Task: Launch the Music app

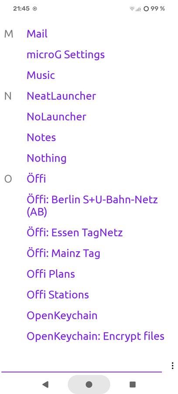Action: tap(41, 75)
